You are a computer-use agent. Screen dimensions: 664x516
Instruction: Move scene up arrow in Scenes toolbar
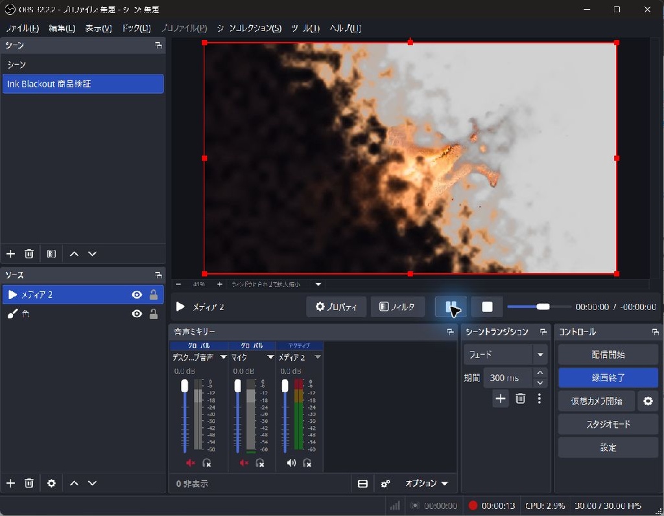tap(74, 254)
